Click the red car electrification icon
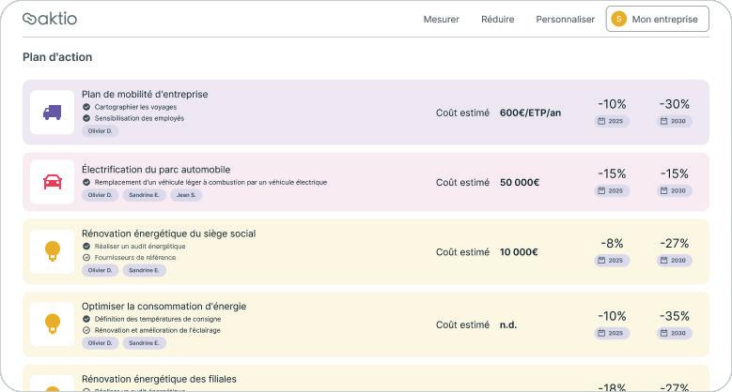 (53, 182)
